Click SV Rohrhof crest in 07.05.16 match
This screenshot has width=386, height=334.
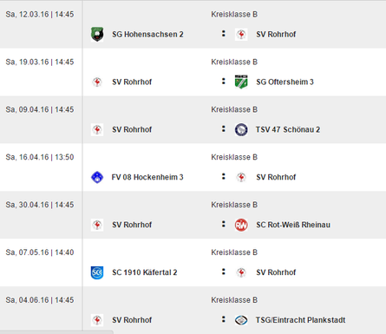(241, 272)
